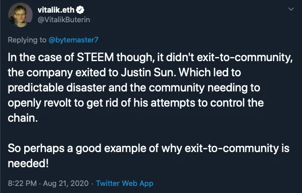Click the word 'needed!' at tweet end
The image size is (302, 193).
[28, 163]
